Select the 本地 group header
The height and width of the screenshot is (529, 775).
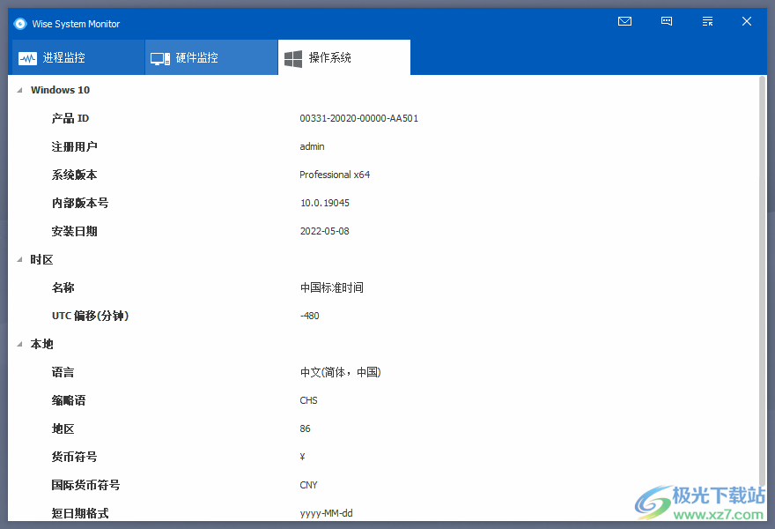point(41,345)
